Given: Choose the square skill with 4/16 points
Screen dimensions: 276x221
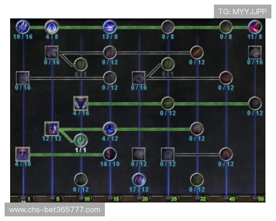Looking at the screenshot, I should click(80, 103).
